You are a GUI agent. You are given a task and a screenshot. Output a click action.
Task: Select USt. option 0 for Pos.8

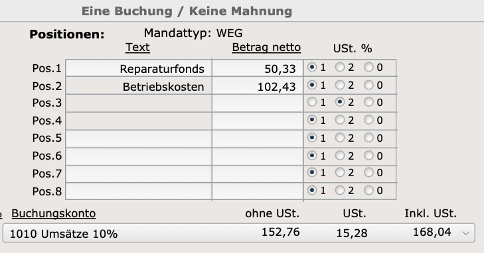click(x=368, y=191)
